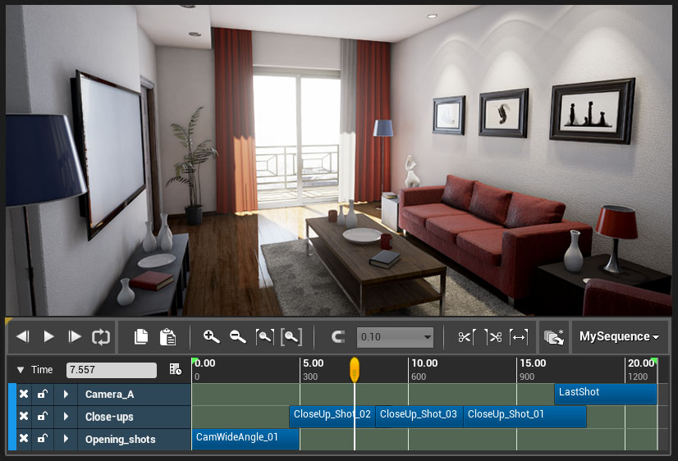
Task: Click the 15.00 mark on ruler
Action: (533, 363)
